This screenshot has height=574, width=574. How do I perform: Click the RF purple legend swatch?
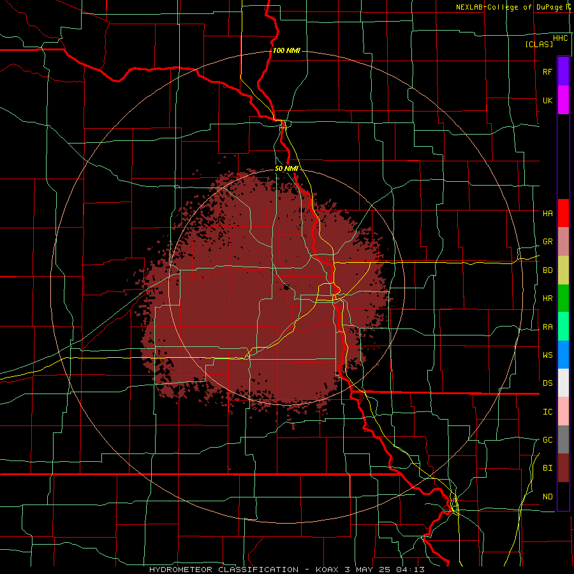pos(563,71)
